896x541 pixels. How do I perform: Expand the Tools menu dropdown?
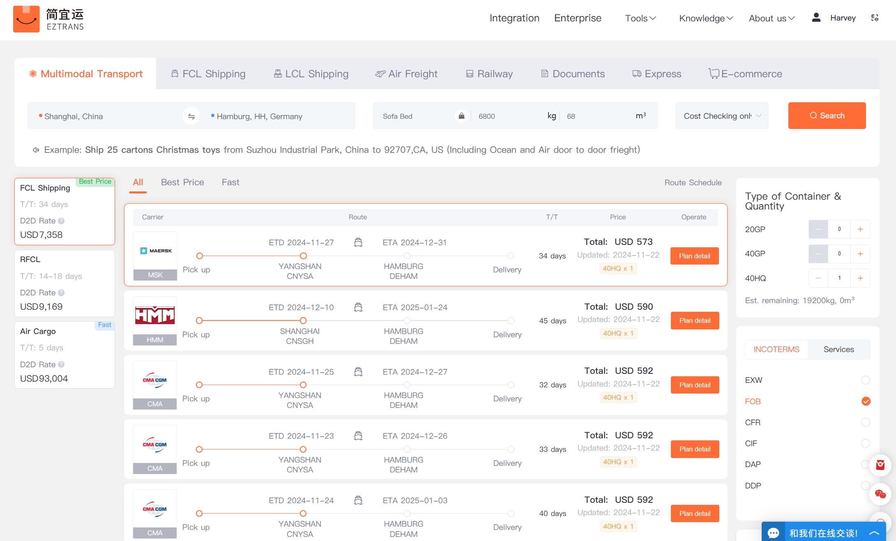coord(640,18)
